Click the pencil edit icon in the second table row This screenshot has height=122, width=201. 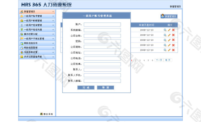point(169,35)
